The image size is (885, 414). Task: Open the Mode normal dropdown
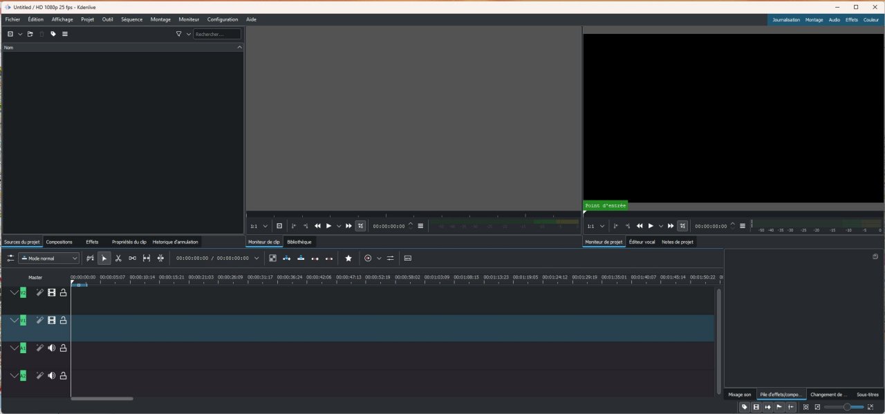(48, 258)
